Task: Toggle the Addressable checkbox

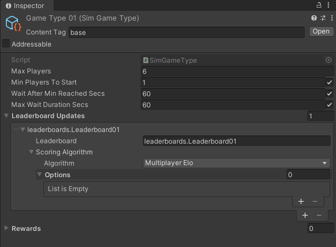Action: pos(6,44)
